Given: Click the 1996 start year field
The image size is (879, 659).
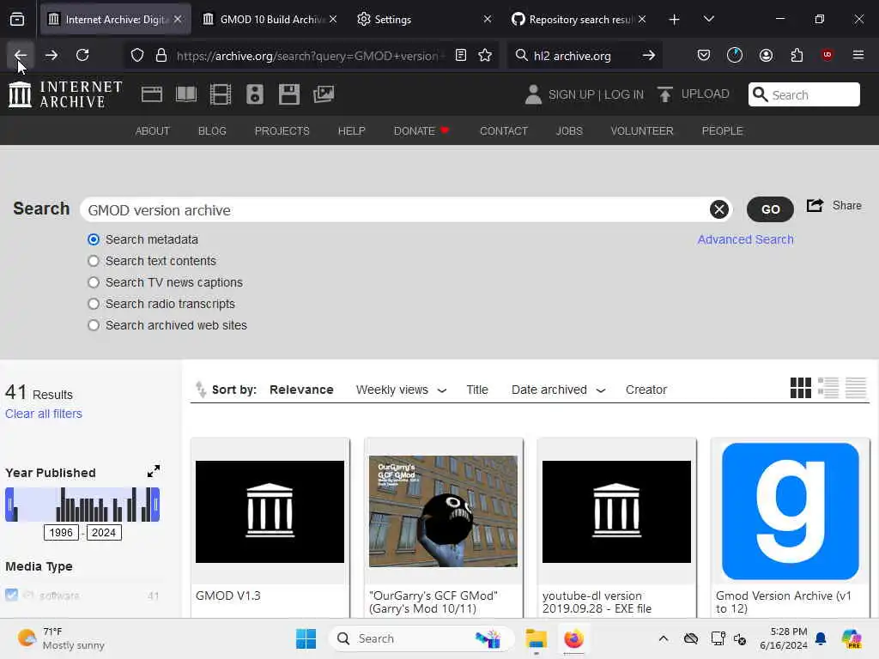Looking at the screenshot, I should 61,532.
